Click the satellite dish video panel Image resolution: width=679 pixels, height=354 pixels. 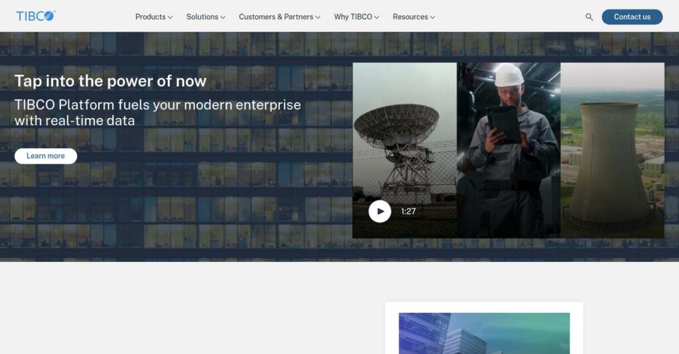tap(404, 150)
